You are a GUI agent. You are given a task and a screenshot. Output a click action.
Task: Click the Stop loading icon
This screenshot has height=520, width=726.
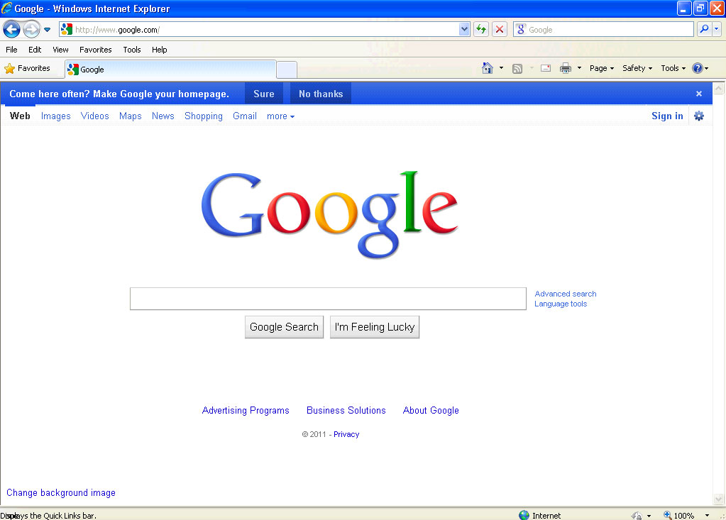497,29
